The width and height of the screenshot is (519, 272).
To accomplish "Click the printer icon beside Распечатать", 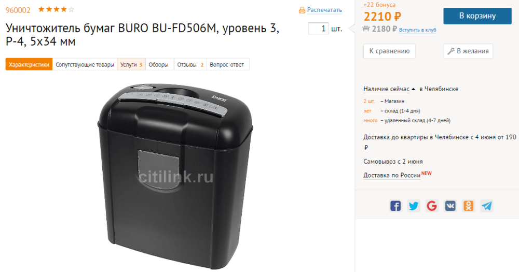I will (302, 10).
